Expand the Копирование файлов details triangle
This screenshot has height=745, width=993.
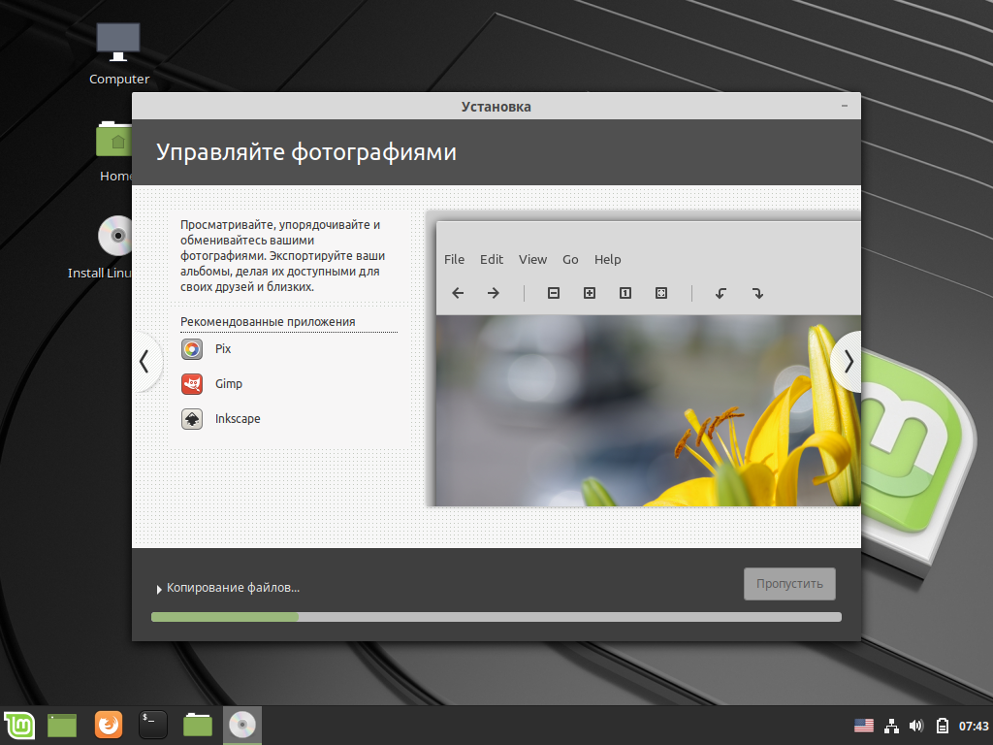159,589
